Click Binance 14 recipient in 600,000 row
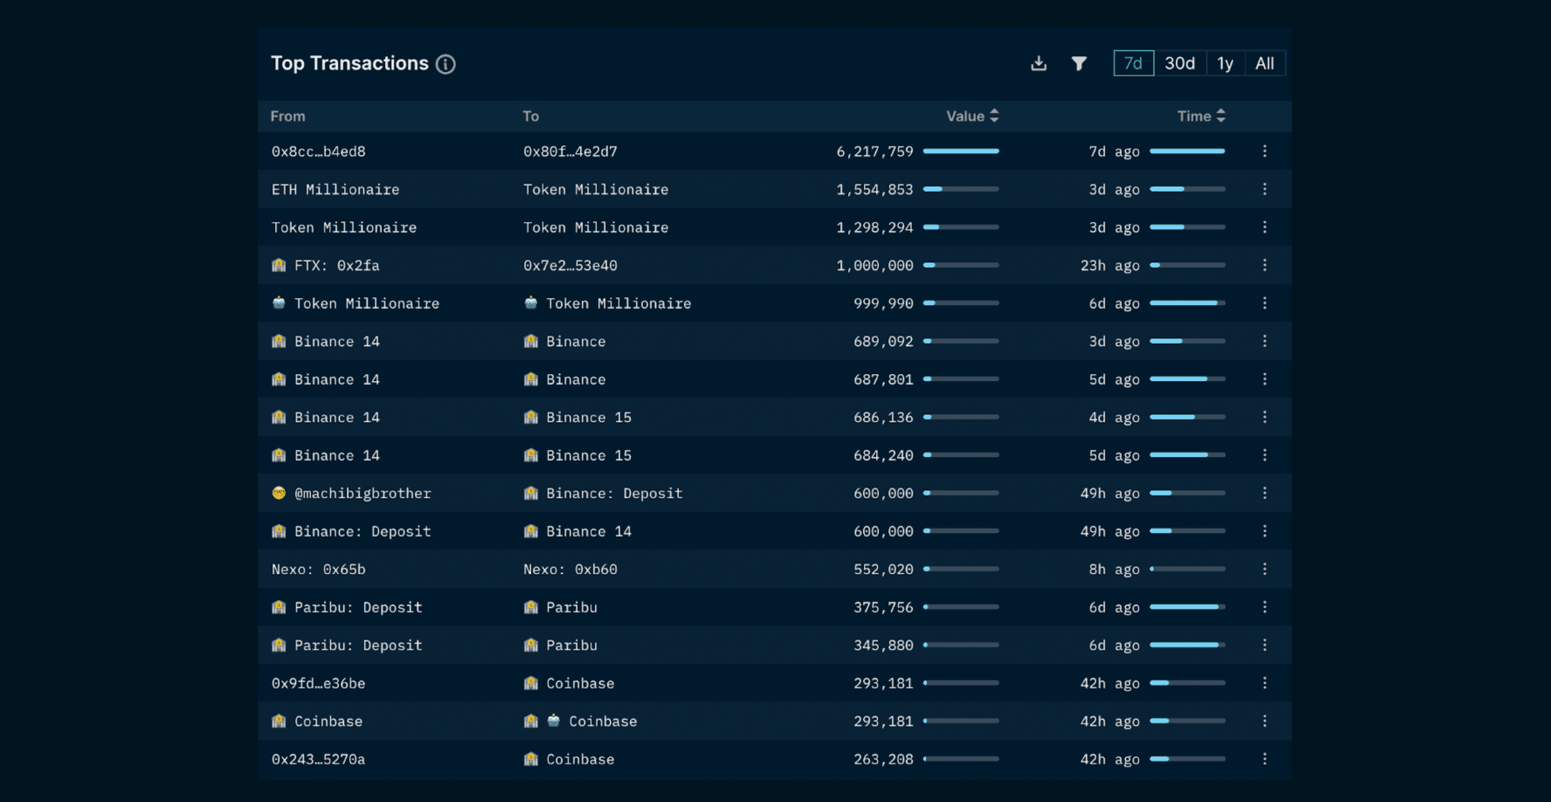Viewport: 1551px width, 802px height. [x=578, y=531]
